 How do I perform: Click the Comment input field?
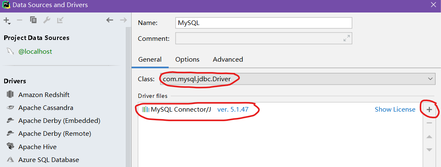coord(264,38)
